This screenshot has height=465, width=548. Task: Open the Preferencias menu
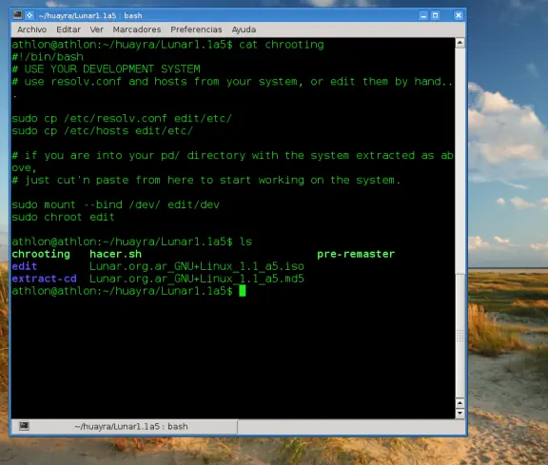coord(196,29)
